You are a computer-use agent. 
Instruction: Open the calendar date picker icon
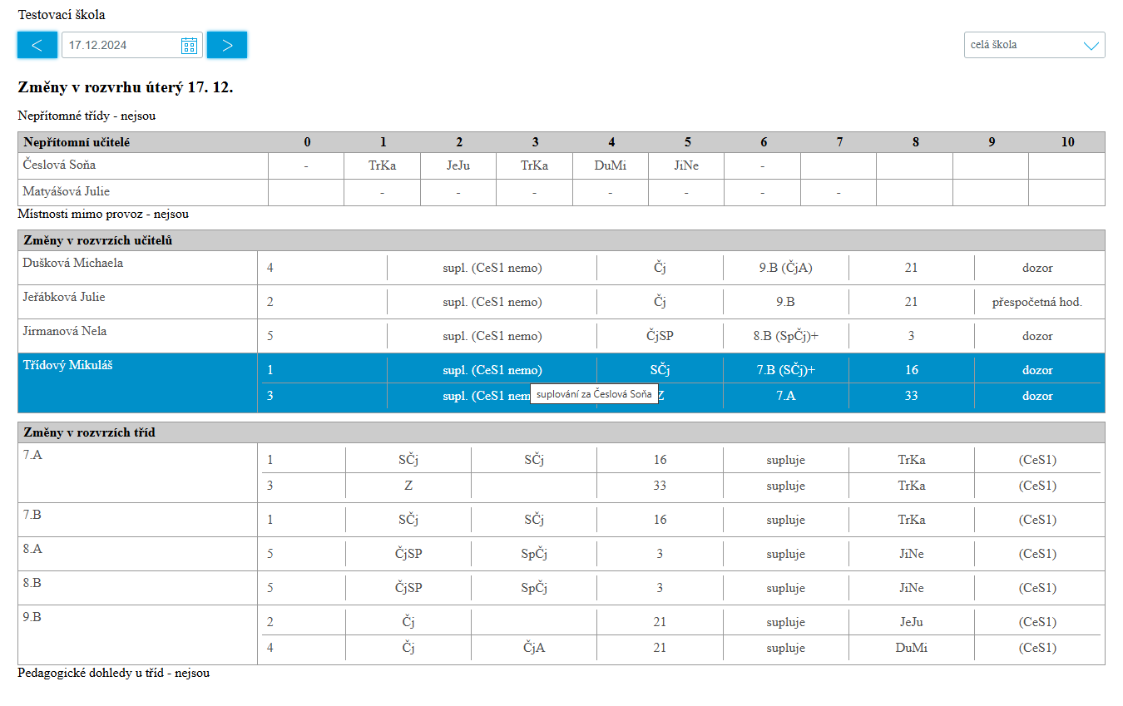[189, 45]
